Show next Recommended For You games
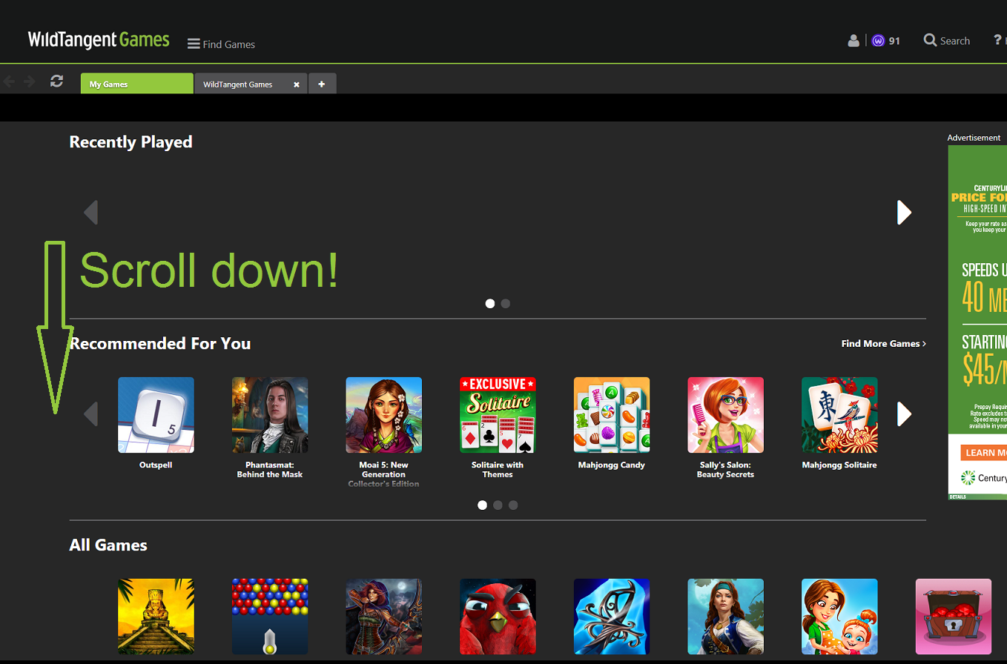 click(x=904, y=414)
